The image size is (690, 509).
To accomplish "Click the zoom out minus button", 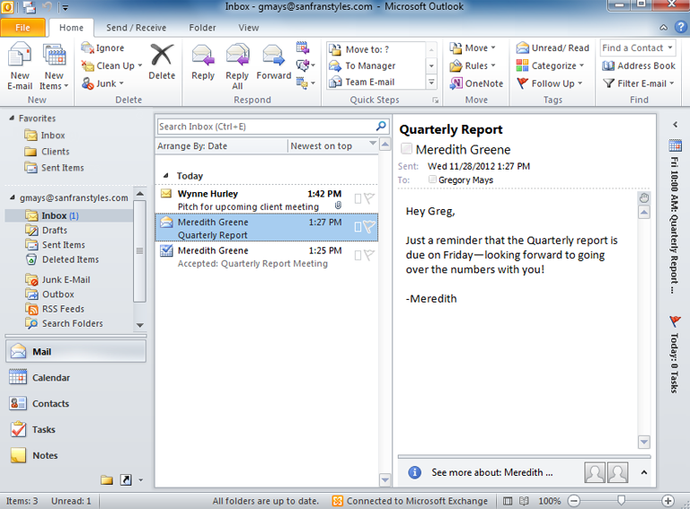I will [574, 501].
